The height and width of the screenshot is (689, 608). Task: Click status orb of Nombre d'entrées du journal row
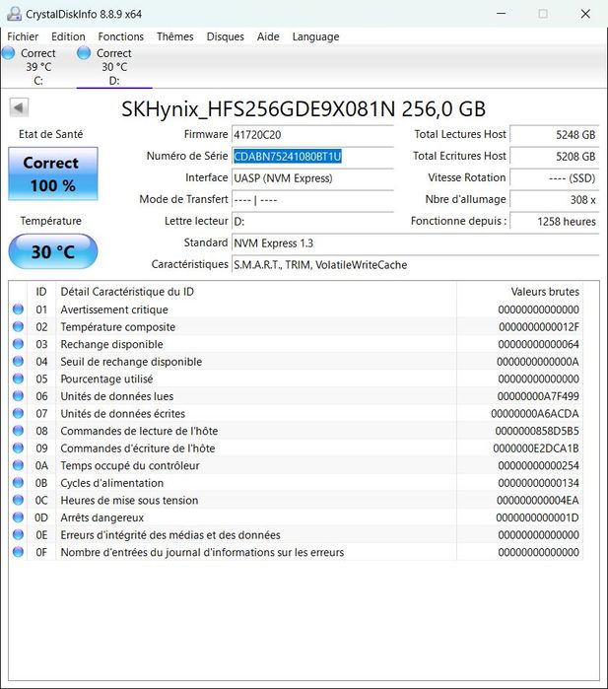(18, 552)
